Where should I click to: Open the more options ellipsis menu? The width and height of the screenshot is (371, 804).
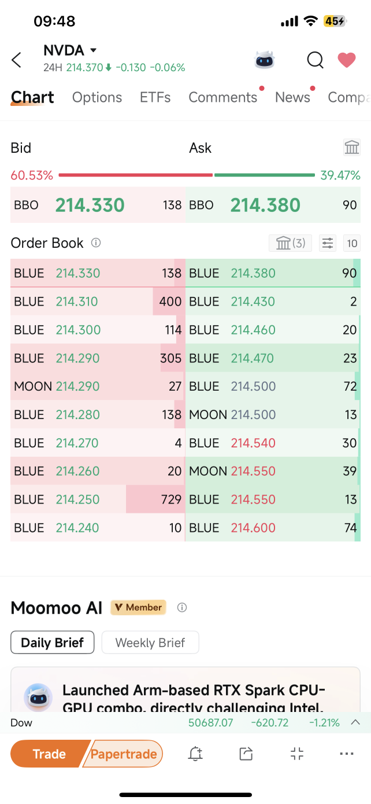(347, 754)
